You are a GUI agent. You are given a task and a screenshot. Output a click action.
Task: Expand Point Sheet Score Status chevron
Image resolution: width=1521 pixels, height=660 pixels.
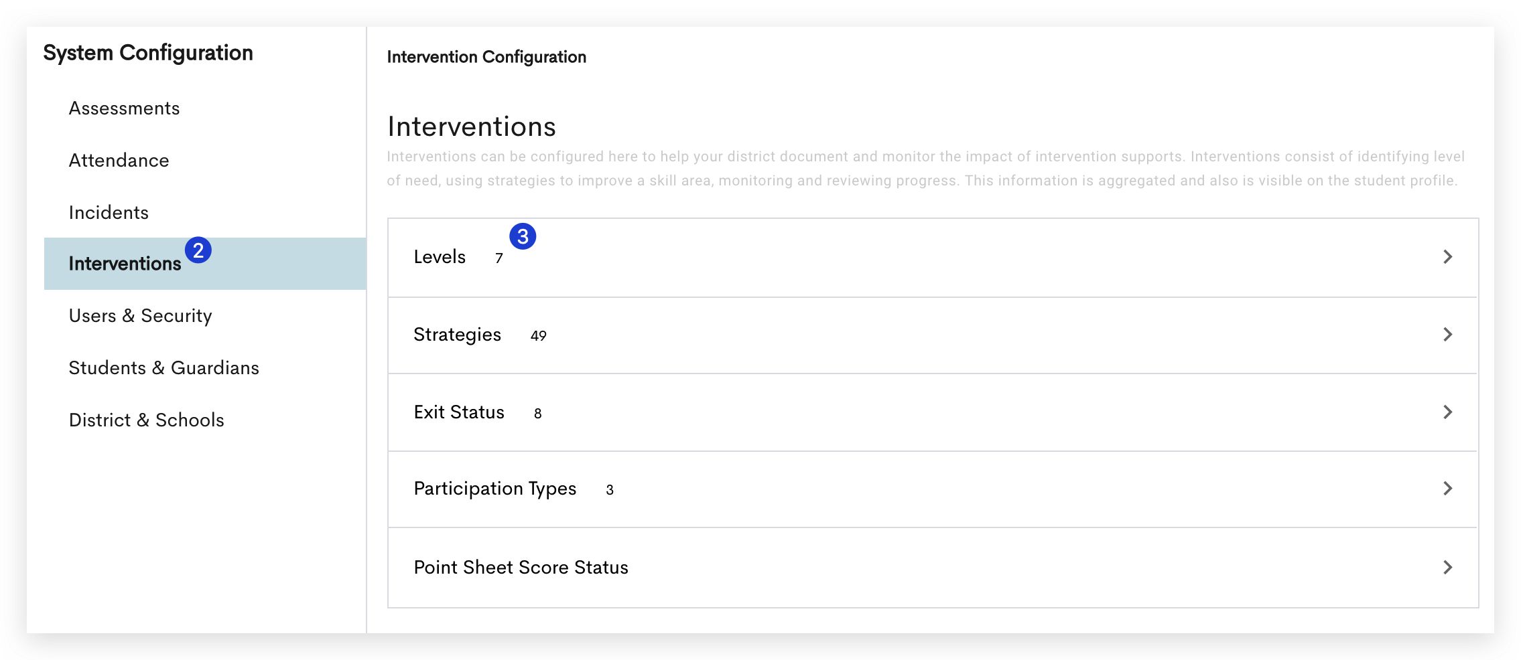click(1447, 568)
